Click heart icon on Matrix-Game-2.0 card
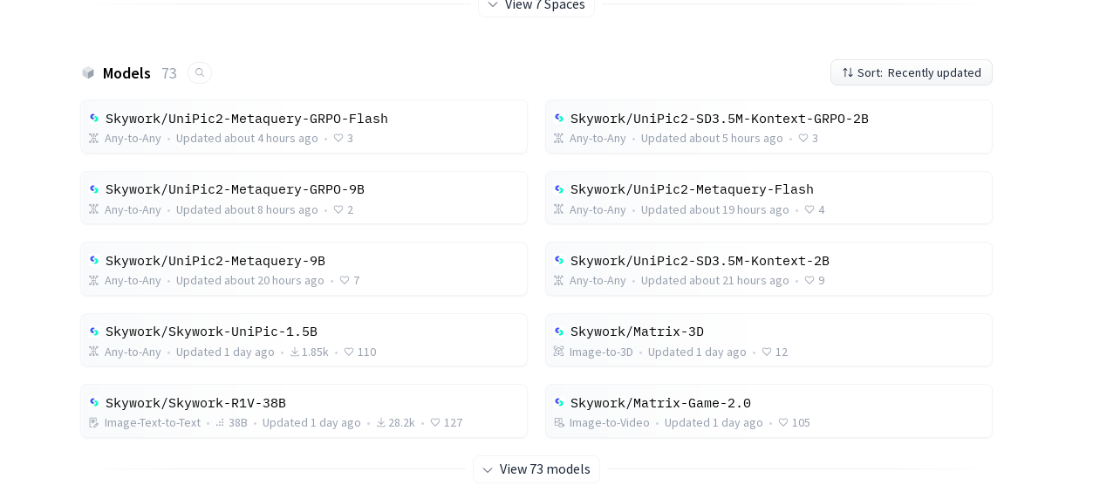This screenshot has height=499, width=1093. pyautogui.click(x=783, y=422)
